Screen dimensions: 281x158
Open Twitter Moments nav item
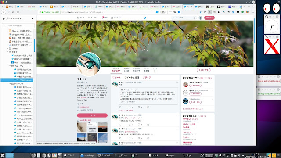click(93, 18)
